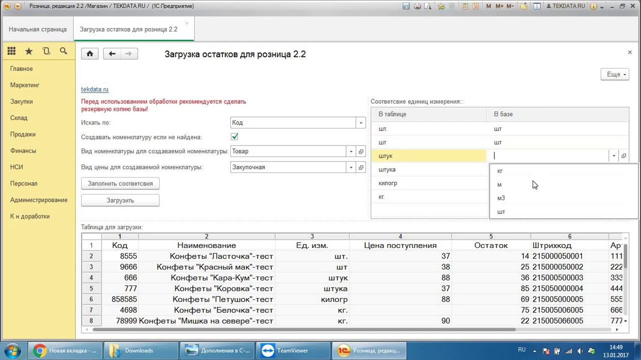
Task: Click the RU language indicator
Action: [x=522, y=350]
